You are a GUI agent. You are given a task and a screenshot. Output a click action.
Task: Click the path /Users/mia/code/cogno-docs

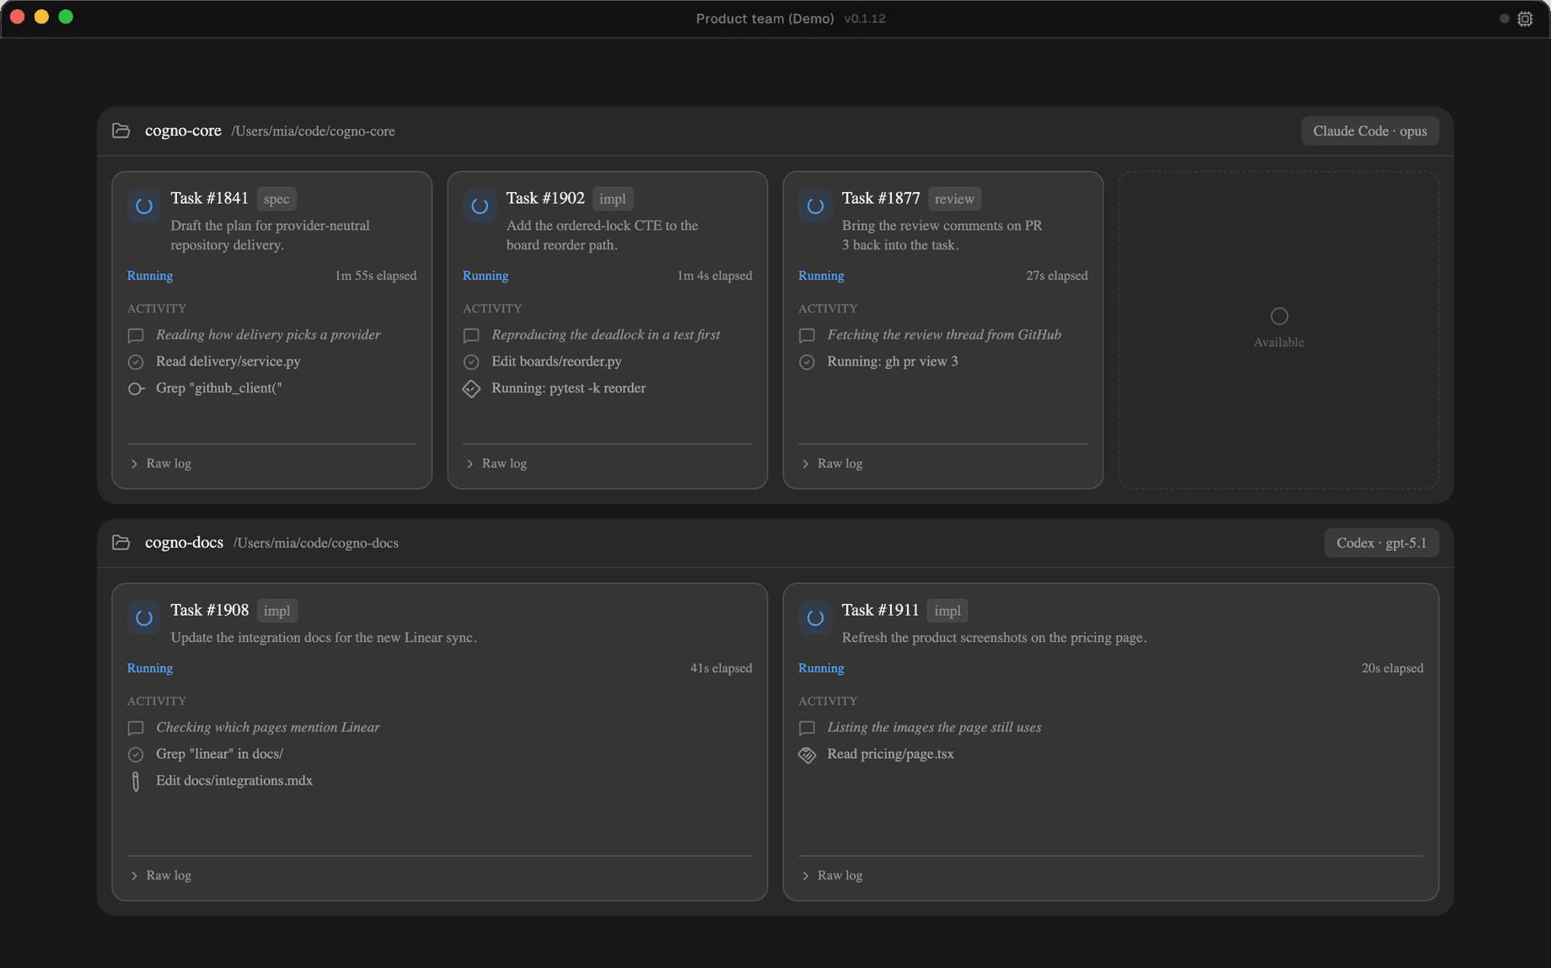click(x=316, y=543)
